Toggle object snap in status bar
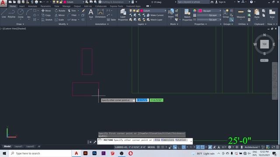Viewport: 280px width, 157px height. 203,147
